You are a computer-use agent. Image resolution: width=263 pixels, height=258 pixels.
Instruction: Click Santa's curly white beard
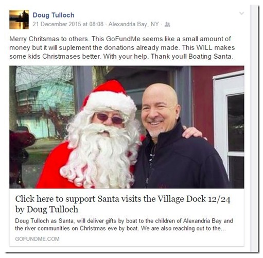tap(101, 154)
